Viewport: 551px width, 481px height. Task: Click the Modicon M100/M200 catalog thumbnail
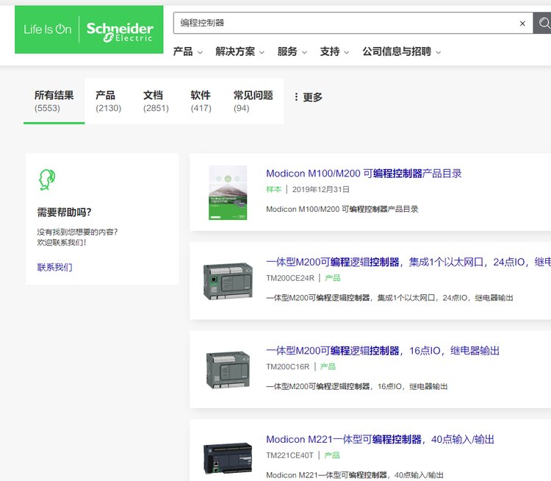click(x=228, y=193)
